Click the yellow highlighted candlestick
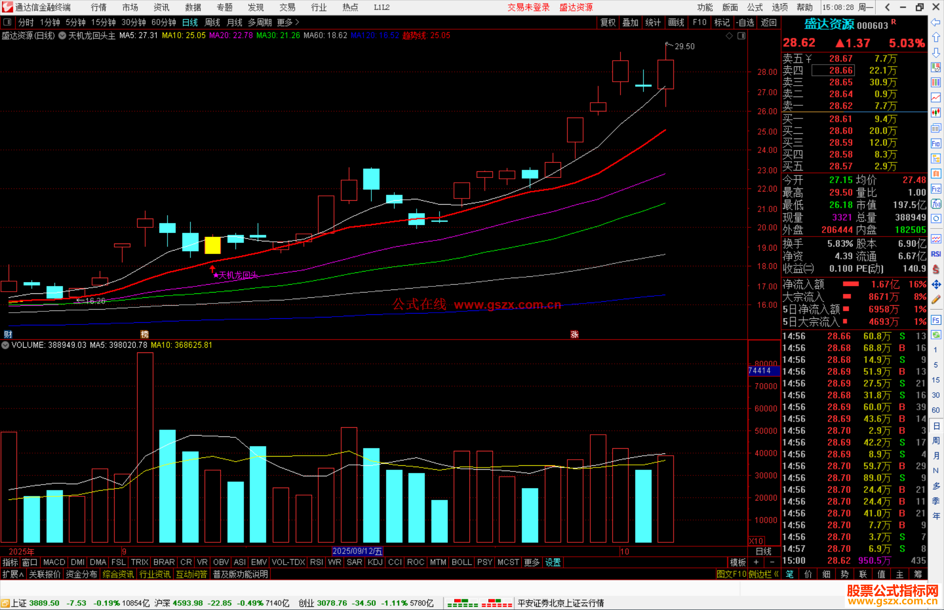 click(x=212, y=245)
